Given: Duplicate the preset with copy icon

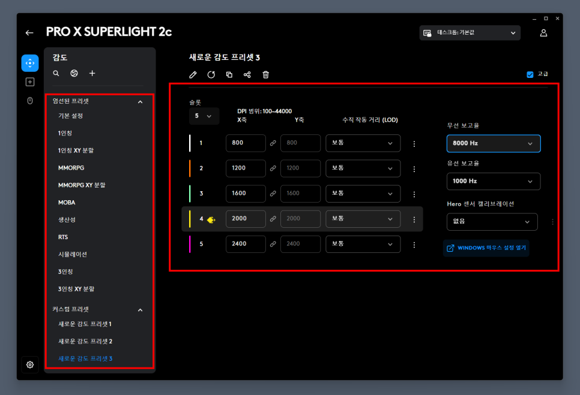Looking at the screenshot, I should click(229, 75).
